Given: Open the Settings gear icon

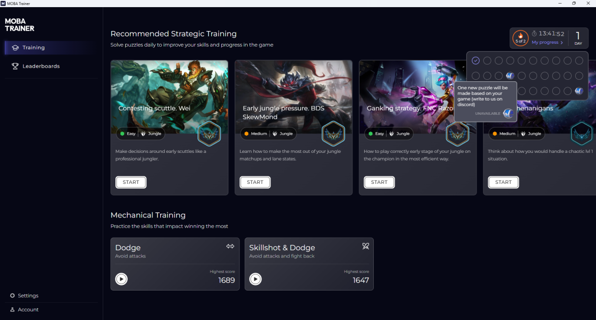Looking at the screenshot, I should point(13,295).
